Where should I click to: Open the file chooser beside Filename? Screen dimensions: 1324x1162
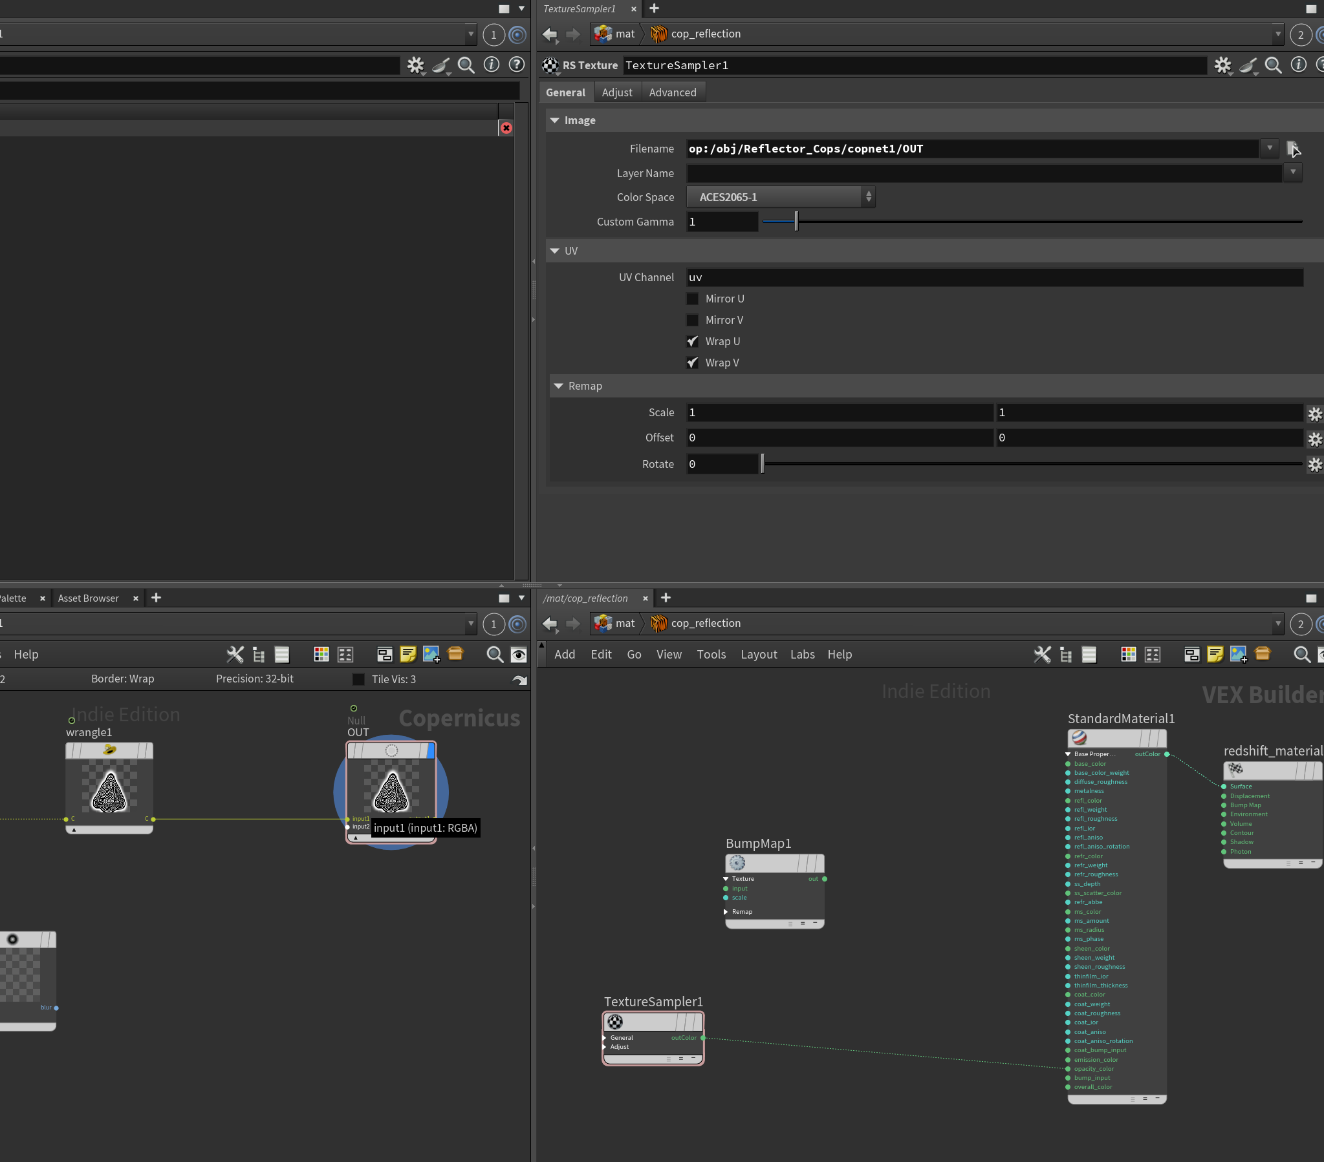pos(1293,149)
